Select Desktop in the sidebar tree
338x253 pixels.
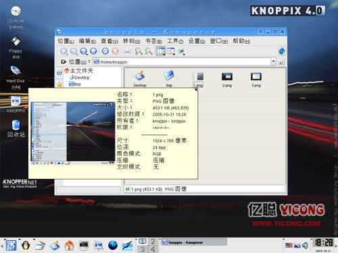[x=79, y=78]
